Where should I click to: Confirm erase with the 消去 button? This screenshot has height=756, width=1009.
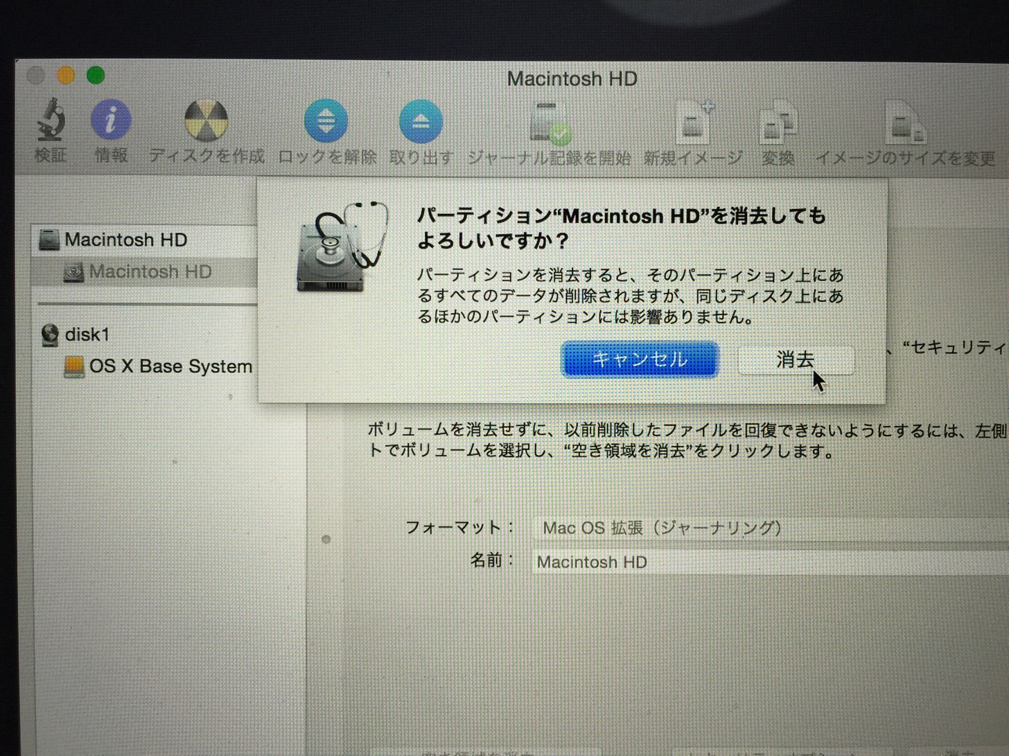(796, 360)
